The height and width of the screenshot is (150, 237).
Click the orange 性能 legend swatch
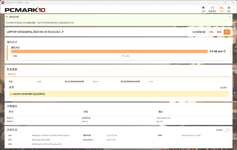click(x=123, y=56)
